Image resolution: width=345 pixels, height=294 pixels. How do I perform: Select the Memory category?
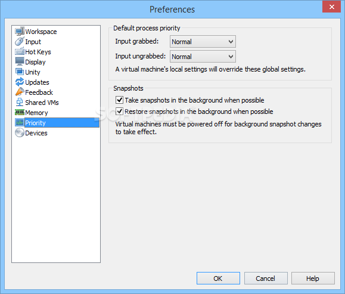click(36, 113)
